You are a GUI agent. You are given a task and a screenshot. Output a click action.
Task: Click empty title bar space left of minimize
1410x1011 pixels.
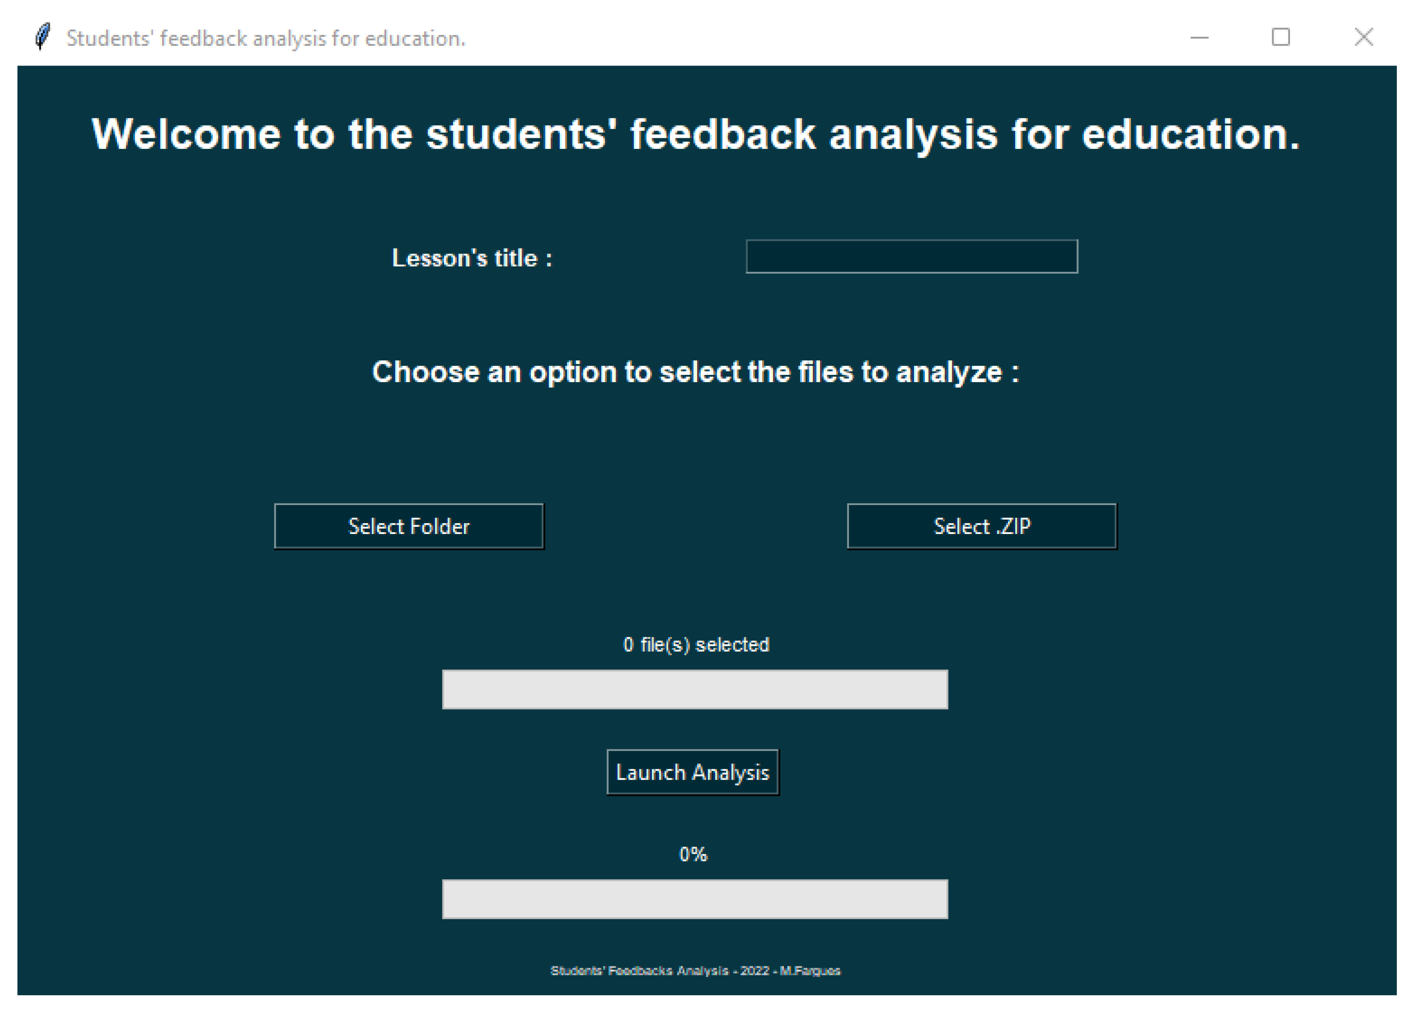point(808,37)
